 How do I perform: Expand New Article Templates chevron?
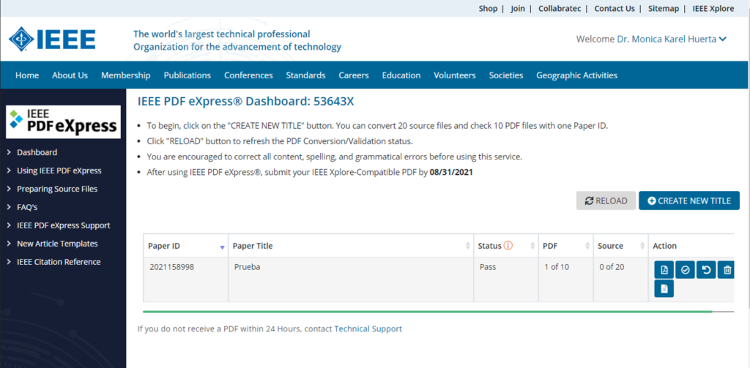pos(9,244)
